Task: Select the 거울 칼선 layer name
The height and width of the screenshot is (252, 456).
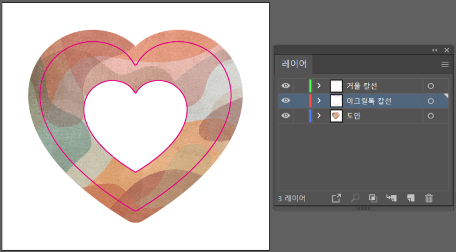Action: click(x=362, y=86)
